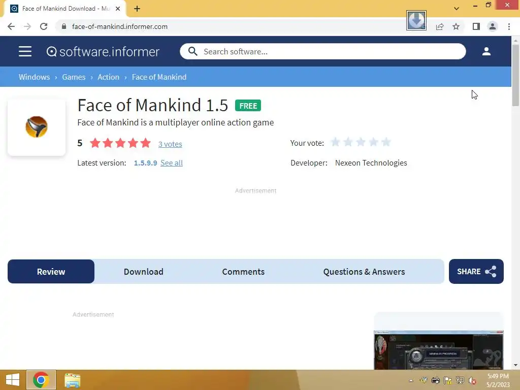Click Chrome in the taskbar

41,380
